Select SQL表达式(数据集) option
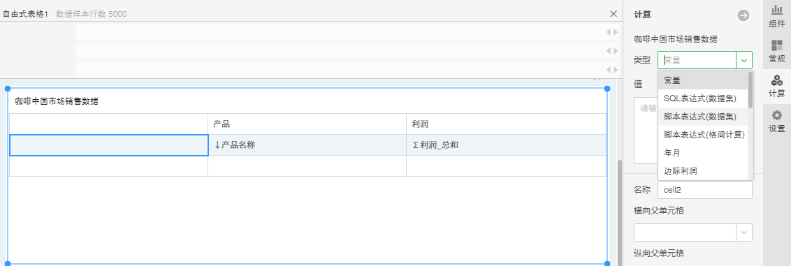Screen dimensions: 791x266 703,98
